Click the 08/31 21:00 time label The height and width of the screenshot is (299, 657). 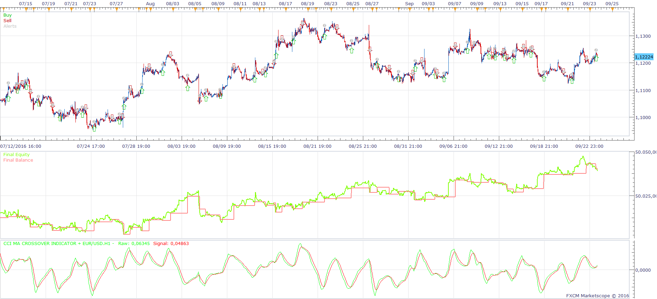(408, 146)
